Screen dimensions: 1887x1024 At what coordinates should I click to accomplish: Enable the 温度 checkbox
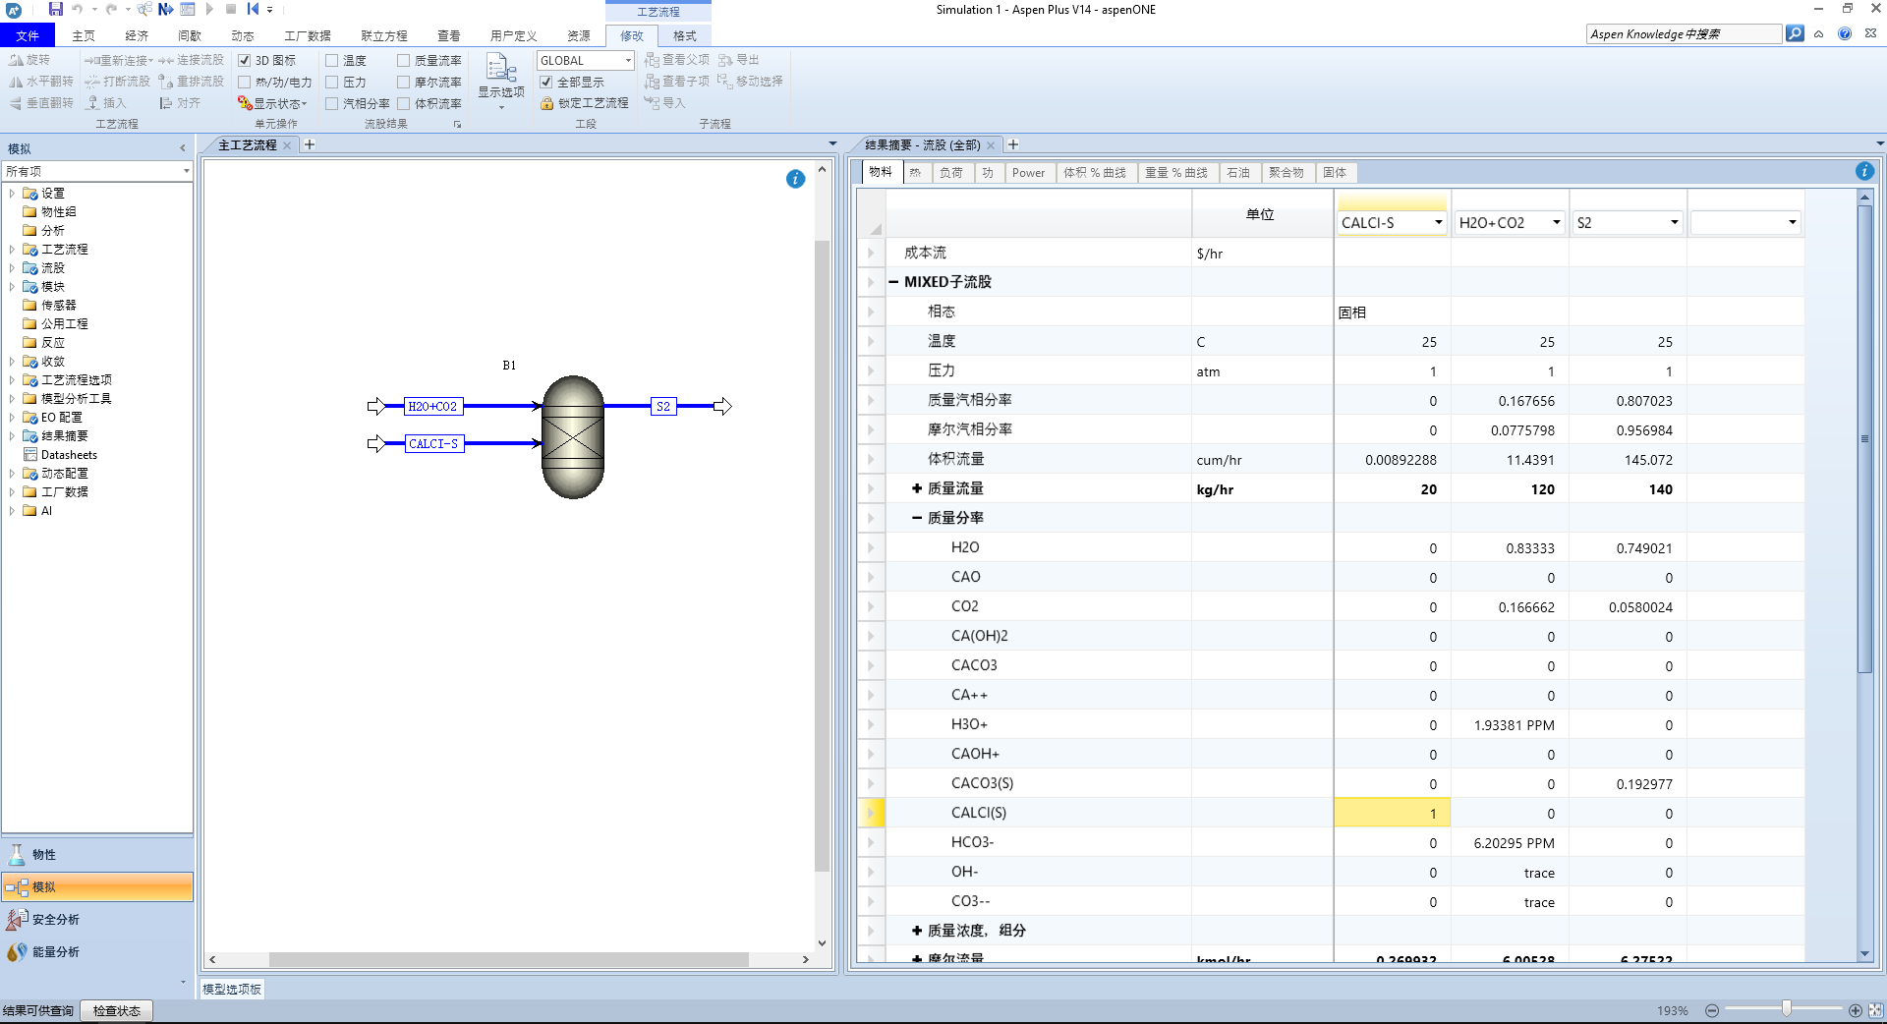click(x=332, y=61)
